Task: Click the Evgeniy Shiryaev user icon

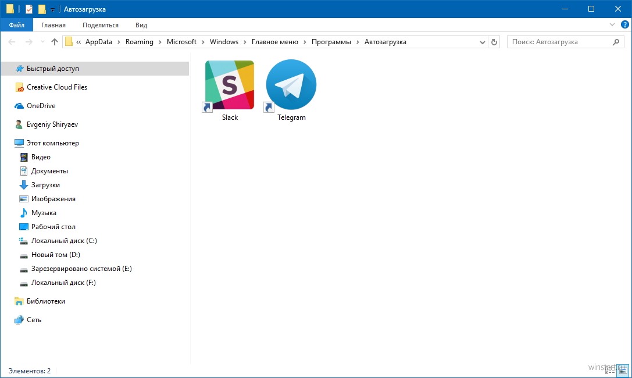Action: click(x=19, y=124)
